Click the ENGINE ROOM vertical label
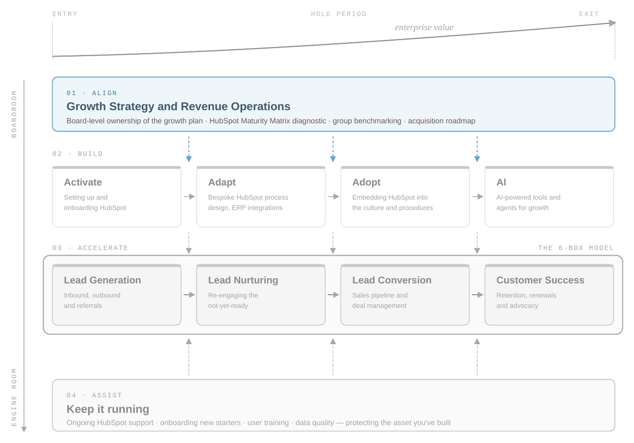 click(x=14, y=397)
